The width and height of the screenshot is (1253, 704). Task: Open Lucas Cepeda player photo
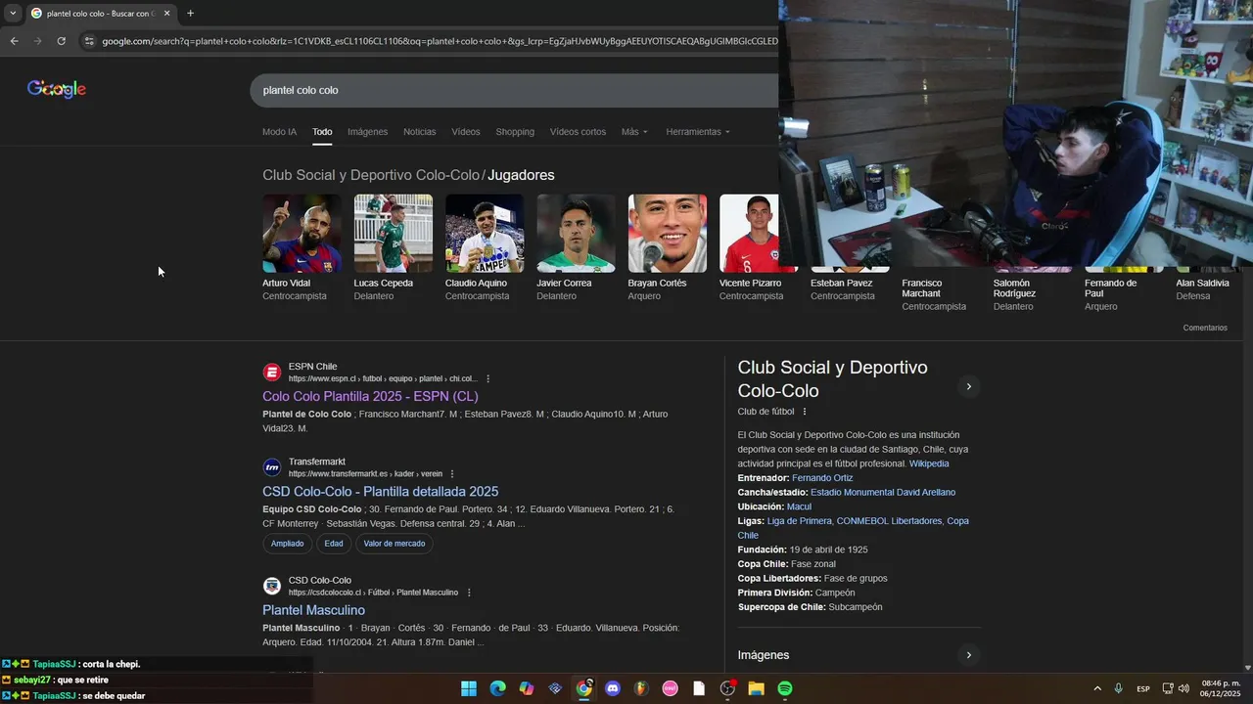coord(393,233)
